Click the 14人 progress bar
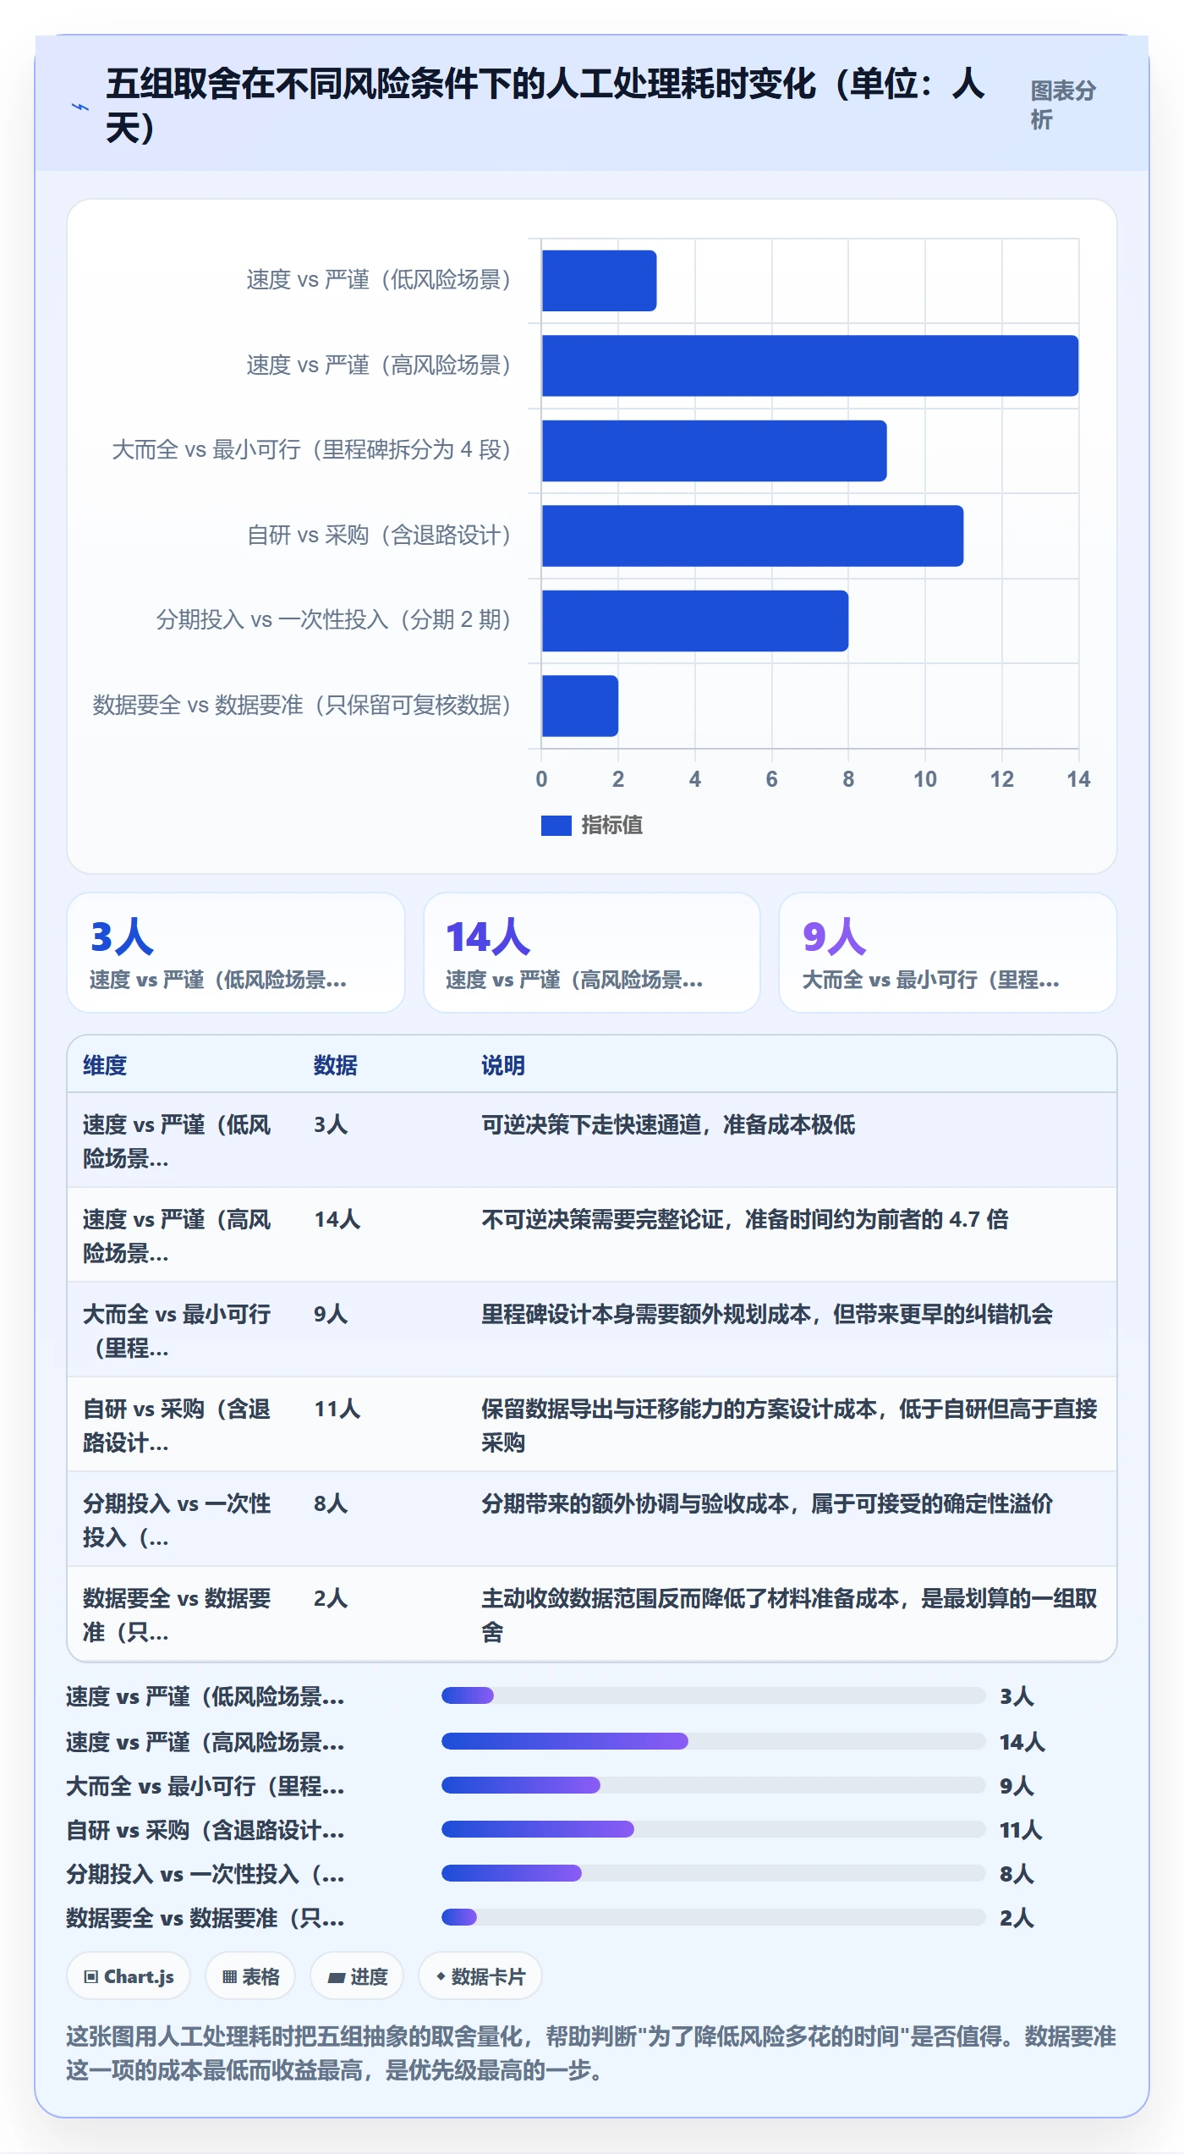This screenshot has height=2154, width=1184. [714, 1741]
